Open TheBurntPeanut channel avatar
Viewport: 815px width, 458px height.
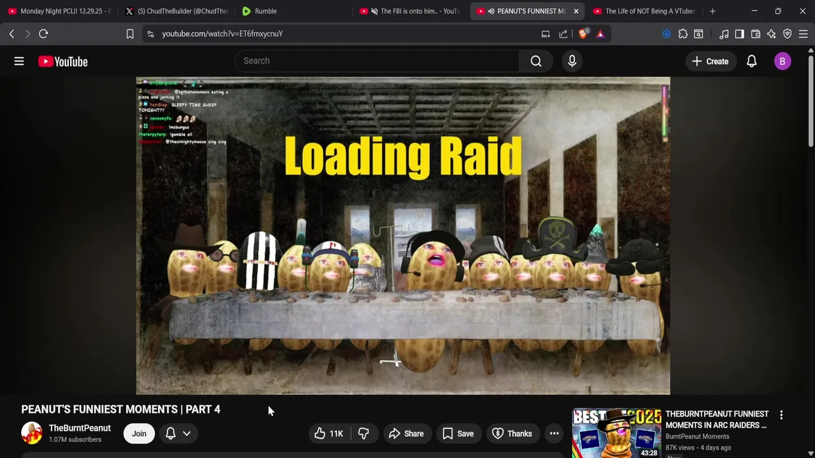coord(32,433)
